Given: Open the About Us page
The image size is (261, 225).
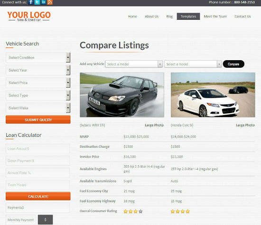Looking at the screenshot, I should [151, 17].
